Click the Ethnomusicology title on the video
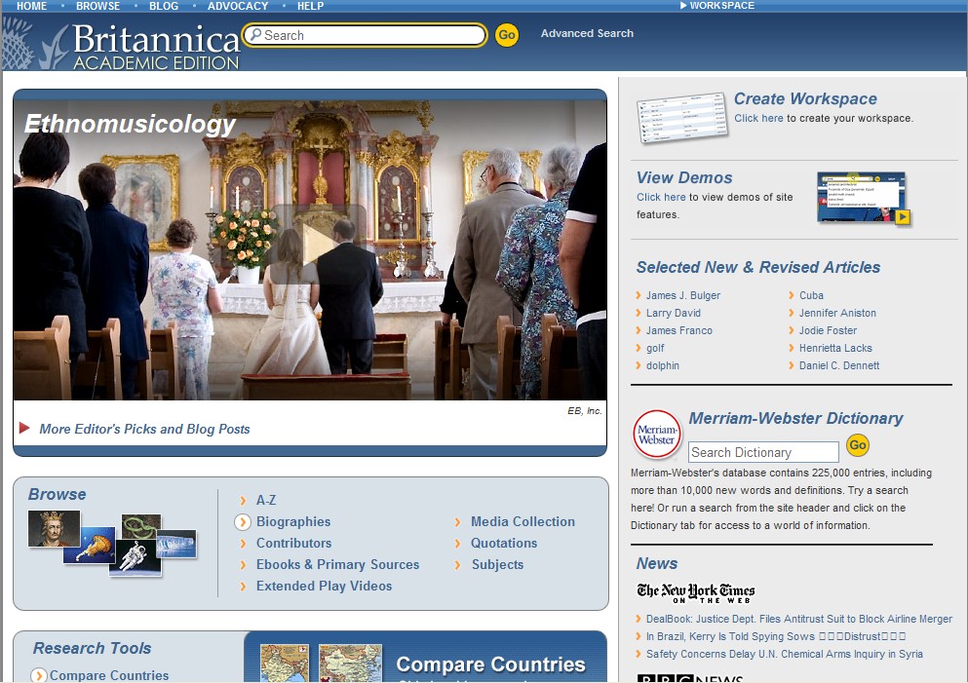This screenshot has height=683, width=968. point(131,124)
